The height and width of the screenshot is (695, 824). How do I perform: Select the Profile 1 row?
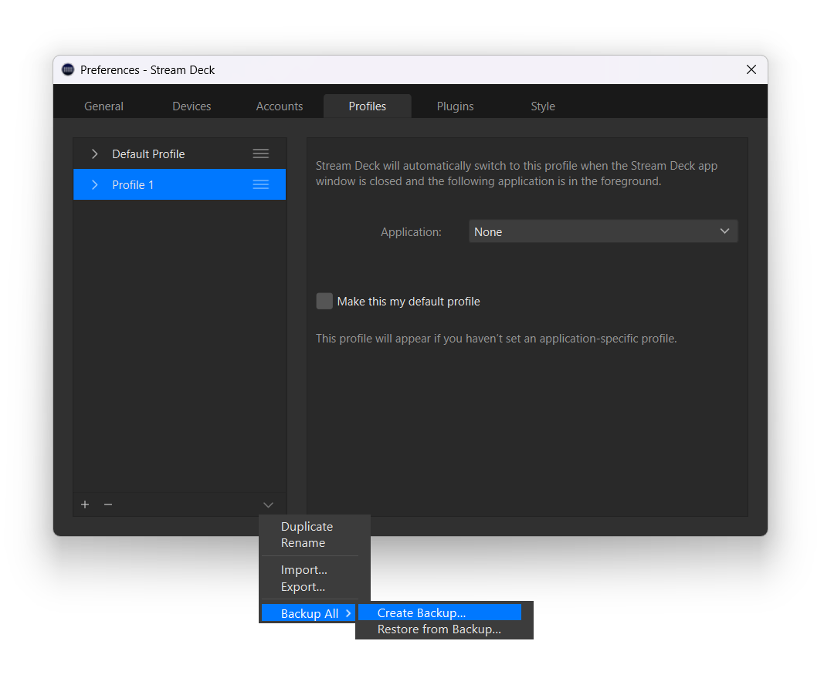click(180, 184)
